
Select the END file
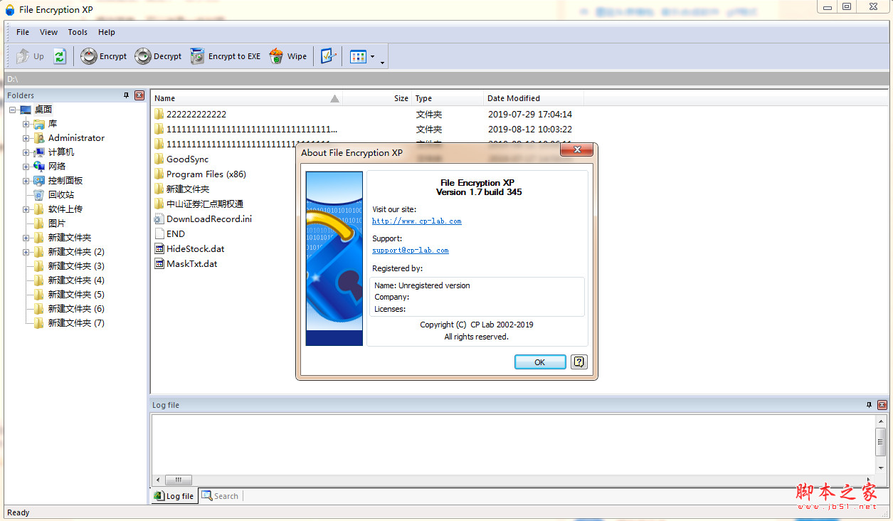pyautogui.click(x=176, y=233)
